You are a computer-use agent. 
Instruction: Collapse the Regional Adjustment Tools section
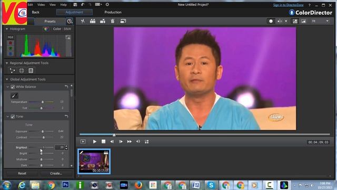click(7, 63)
